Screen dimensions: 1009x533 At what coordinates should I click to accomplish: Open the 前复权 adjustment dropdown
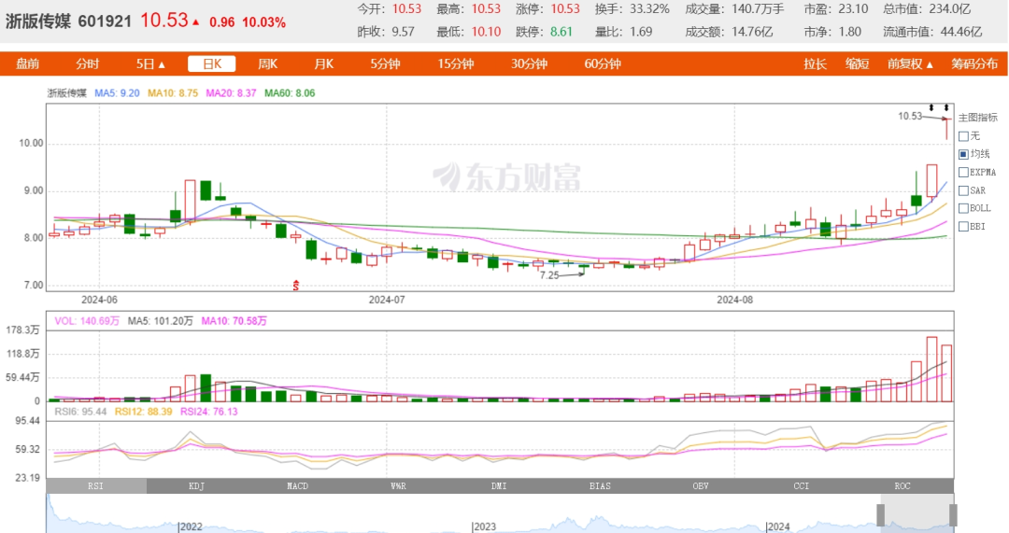(910, 64)
